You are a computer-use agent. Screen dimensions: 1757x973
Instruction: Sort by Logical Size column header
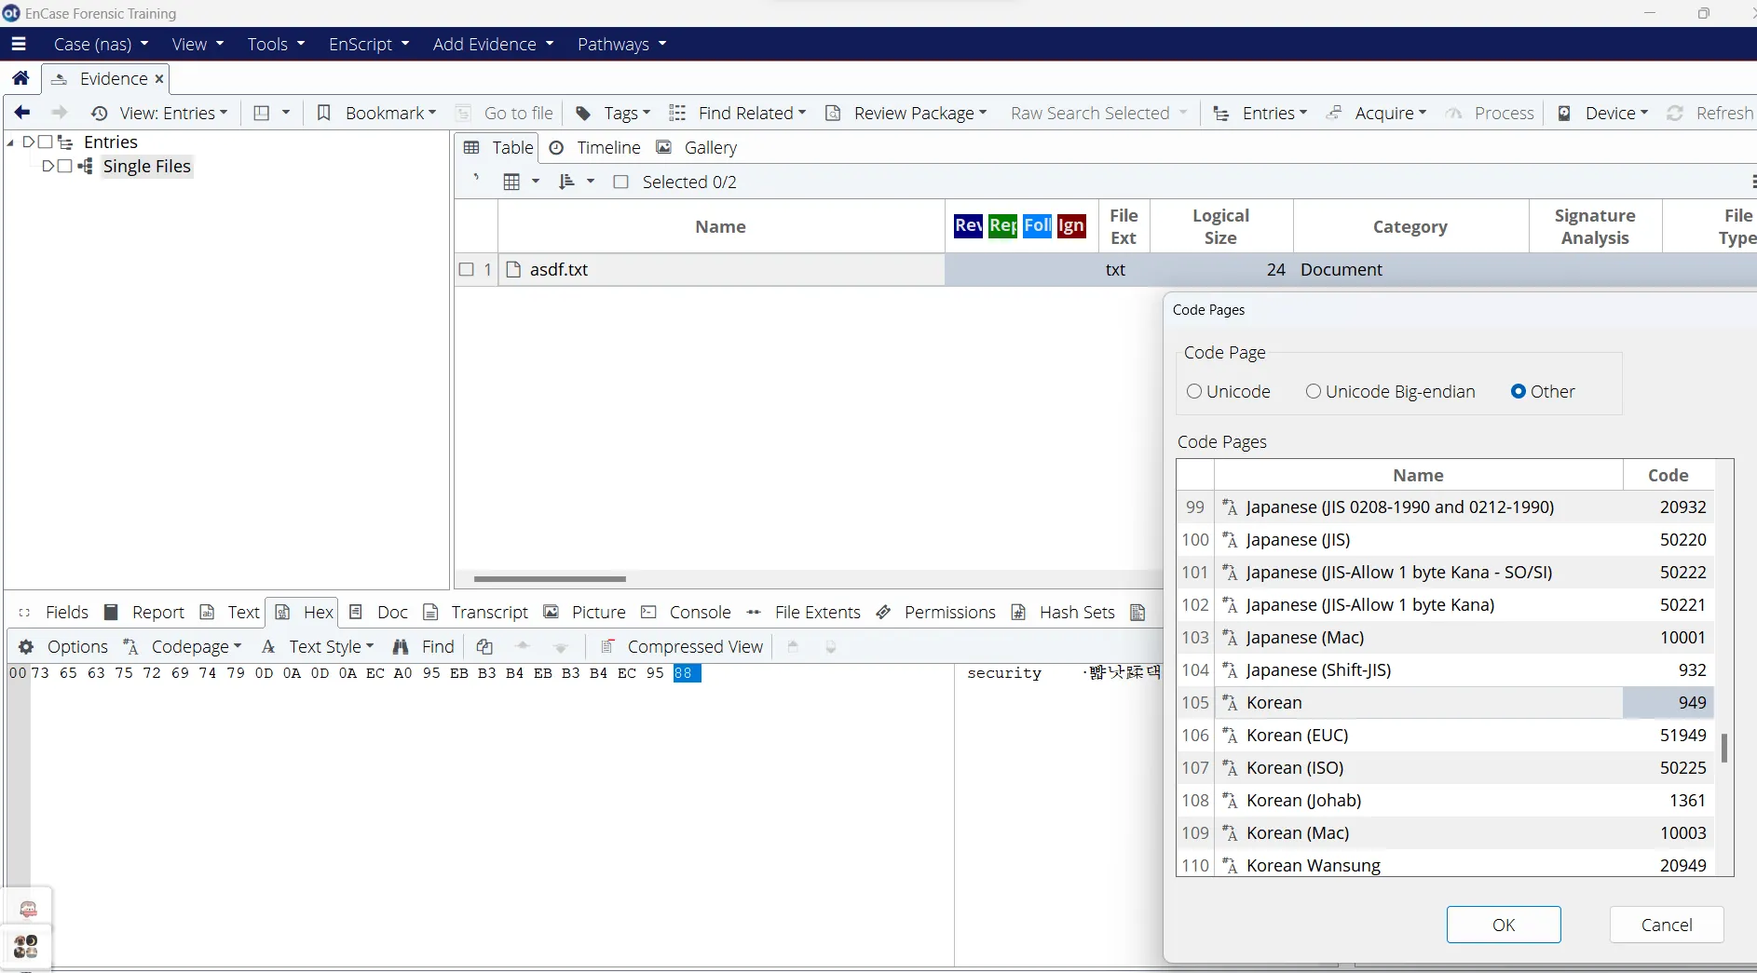pyautogui.click(x=1220, y=226)
